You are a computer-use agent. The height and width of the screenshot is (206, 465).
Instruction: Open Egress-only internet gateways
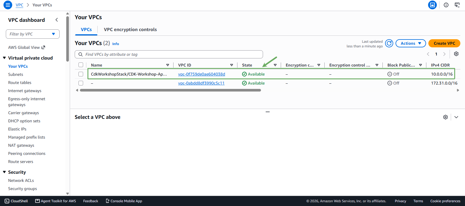(27, 102)
